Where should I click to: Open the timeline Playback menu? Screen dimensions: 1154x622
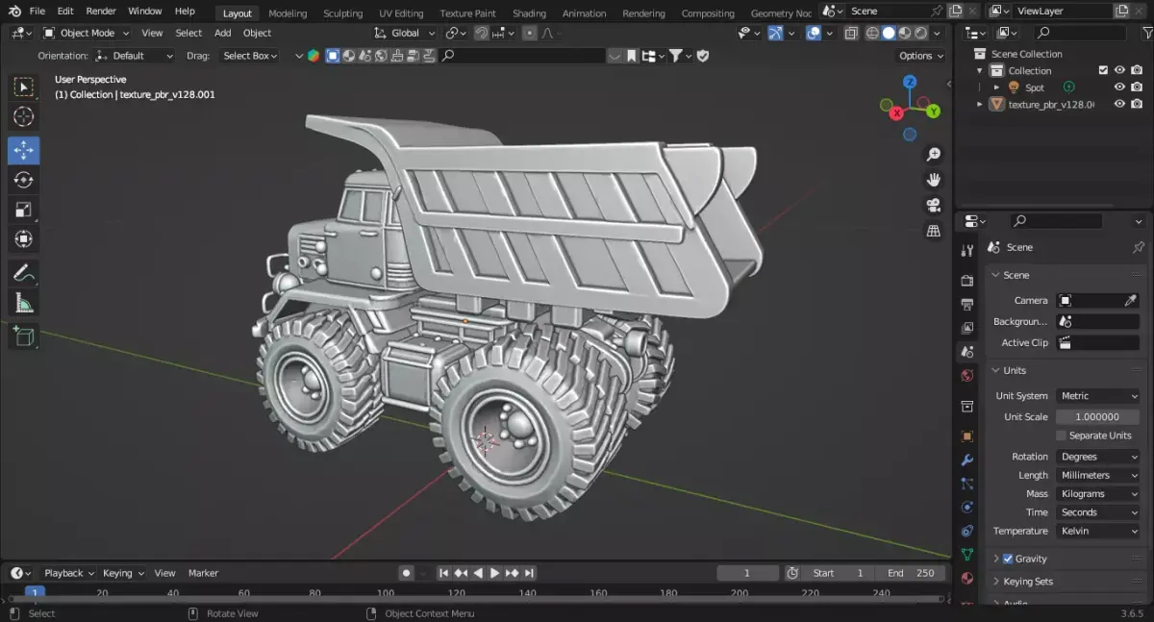67,573
